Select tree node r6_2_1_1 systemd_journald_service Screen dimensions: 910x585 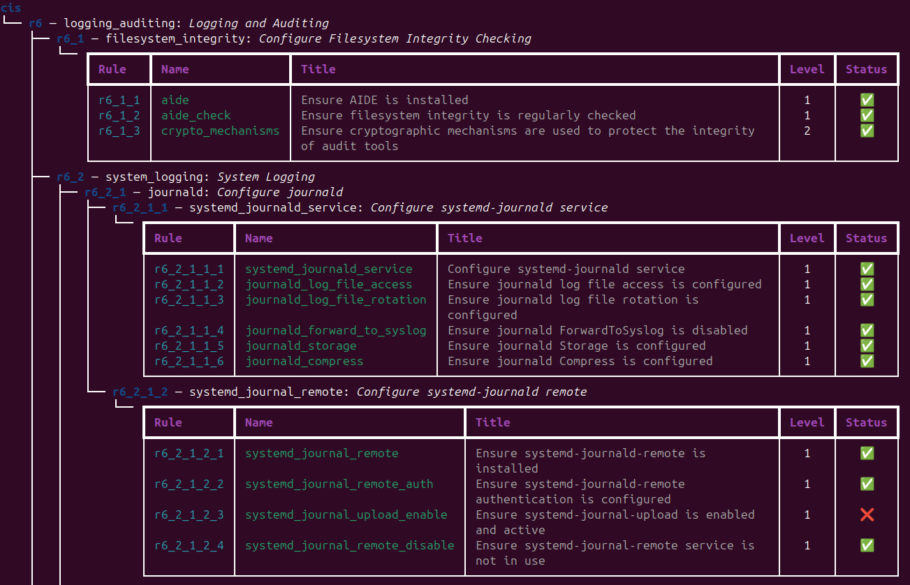coord(360,207)
